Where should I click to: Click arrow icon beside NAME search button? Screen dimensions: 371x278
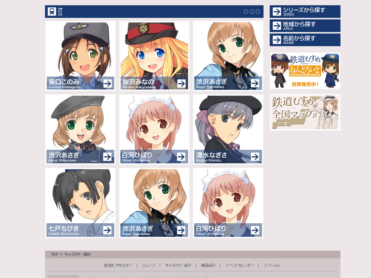[x=276, y=40]
